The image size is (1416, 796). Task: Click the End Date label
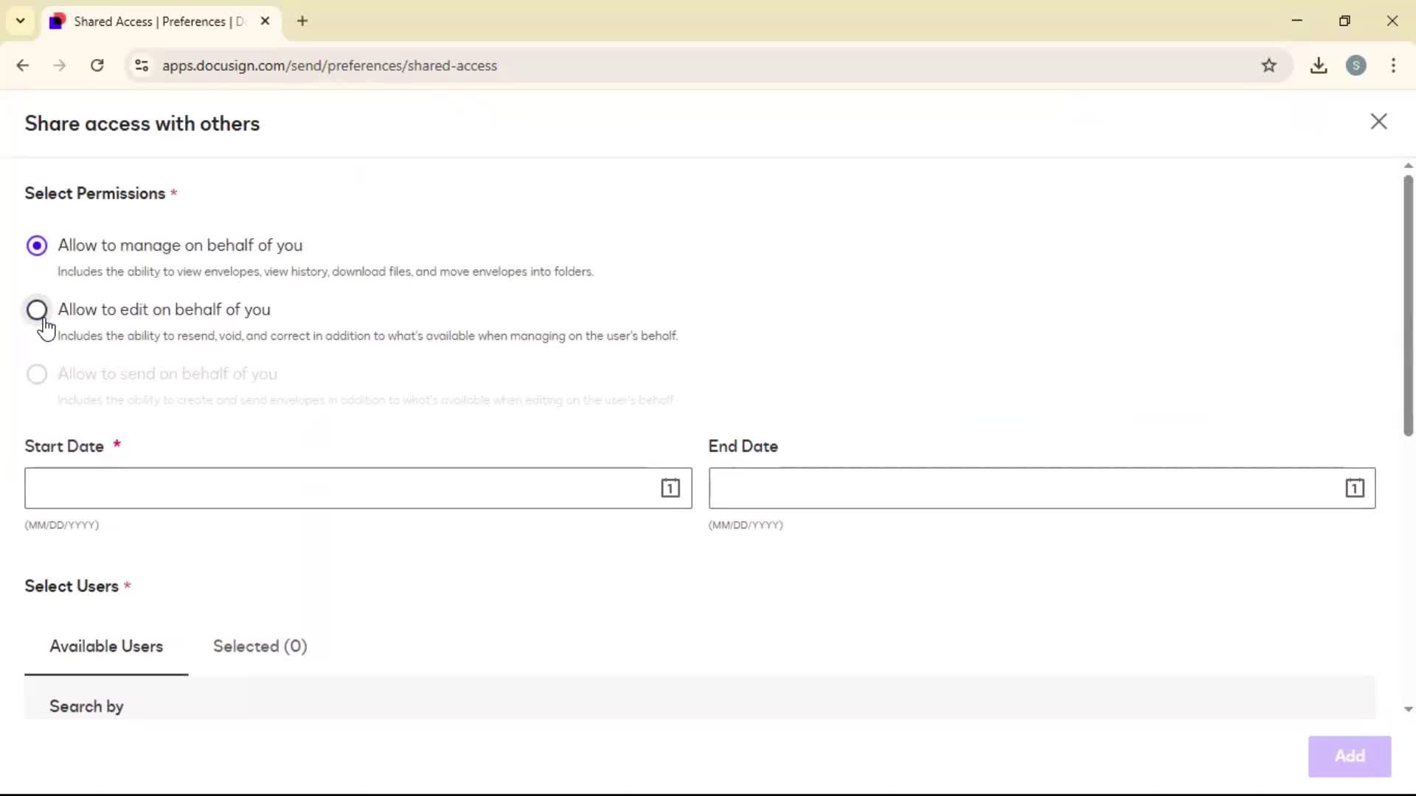[743, 446]
